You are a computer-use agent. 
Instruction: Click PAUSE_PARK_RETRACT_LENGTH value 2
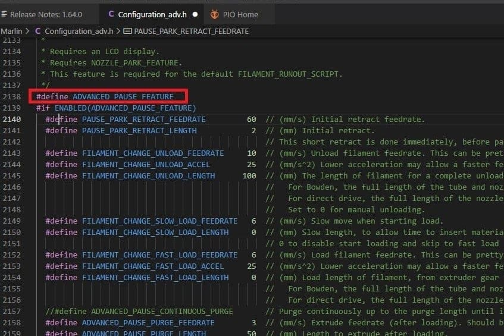(254, 131)
